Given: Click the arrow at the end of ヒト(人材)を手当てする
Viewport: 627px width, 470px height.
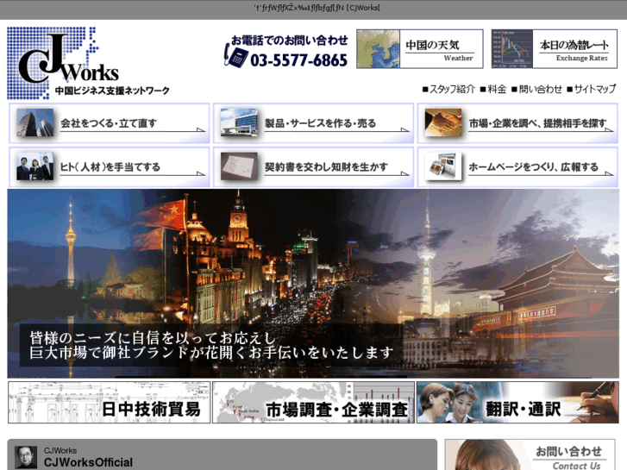Looking at the screenshot, I should (x=201, y=173).
